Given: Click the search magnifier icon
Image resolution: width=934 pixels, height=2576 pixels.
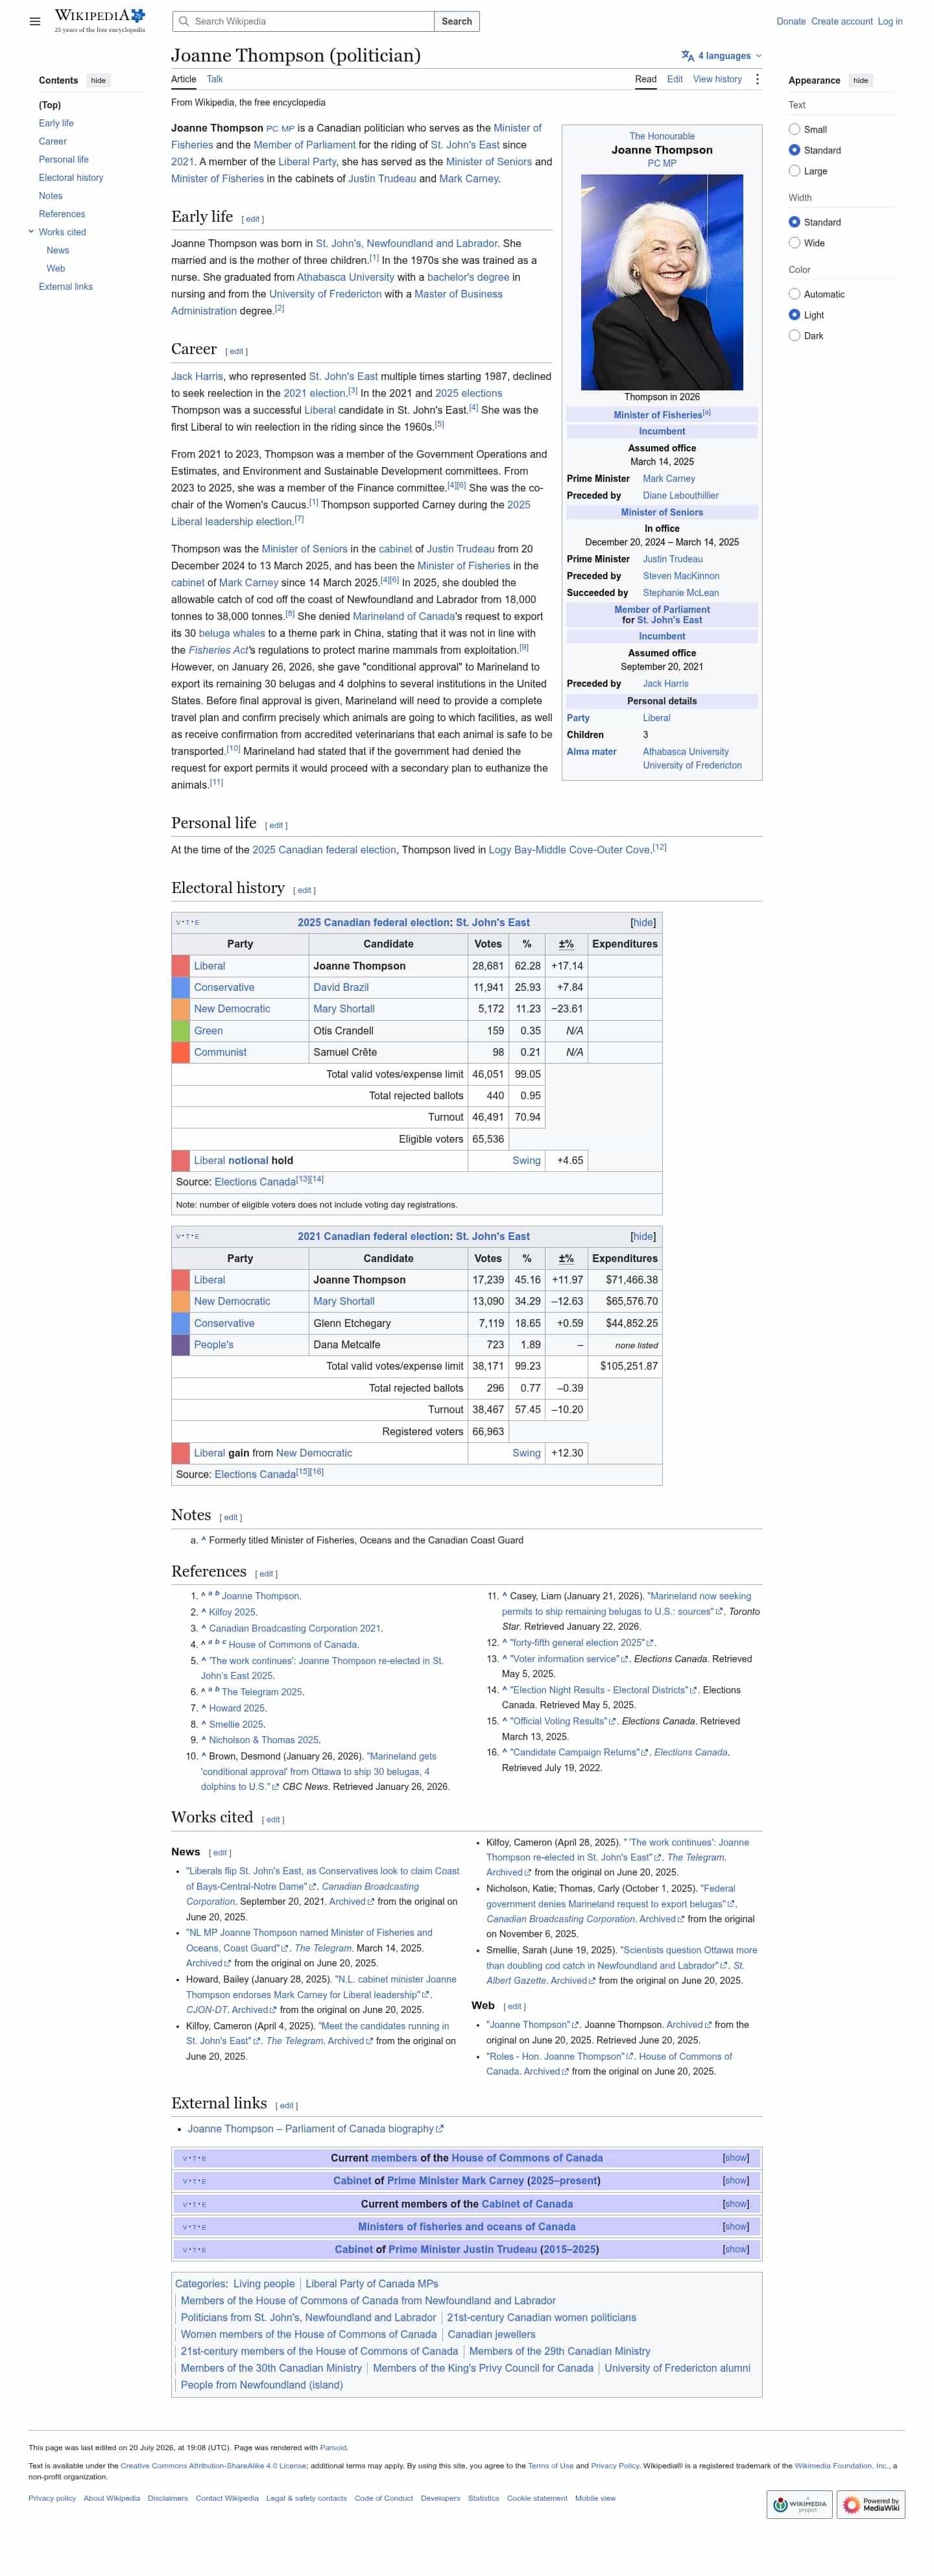Looking at the screenshot, I should click(x=183, y=21).
